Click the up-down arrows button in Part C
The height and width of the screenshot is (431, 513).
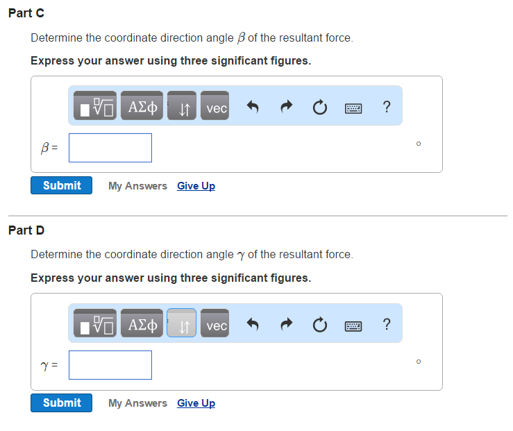pos(181,107)
